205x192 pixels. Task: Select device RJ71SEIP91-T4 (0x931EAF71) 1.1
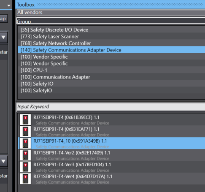pyautogui.click(x=111, y=132)
